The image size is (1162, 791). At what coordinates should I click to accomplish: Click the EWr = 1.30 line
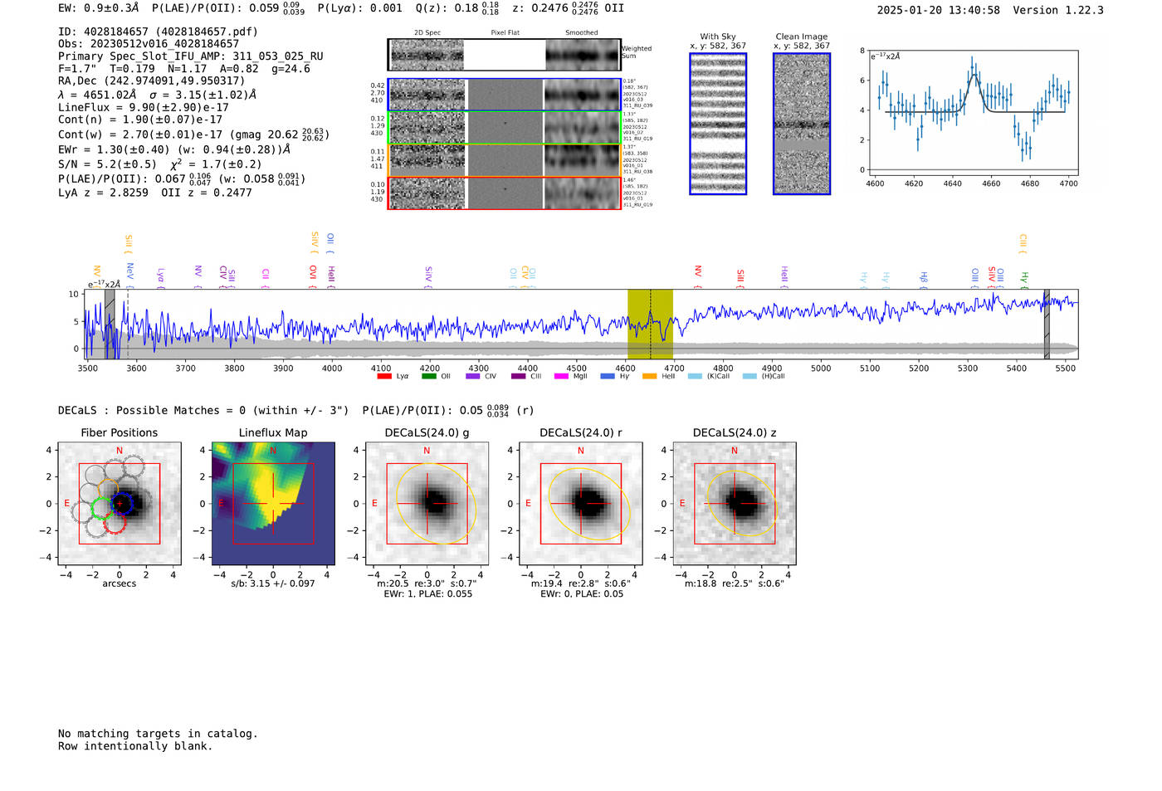(174, 149)
